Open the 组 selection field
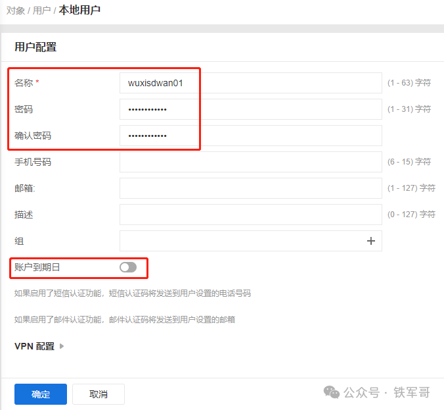The width and height of the screenshot is (444, 410). point(251,241)
